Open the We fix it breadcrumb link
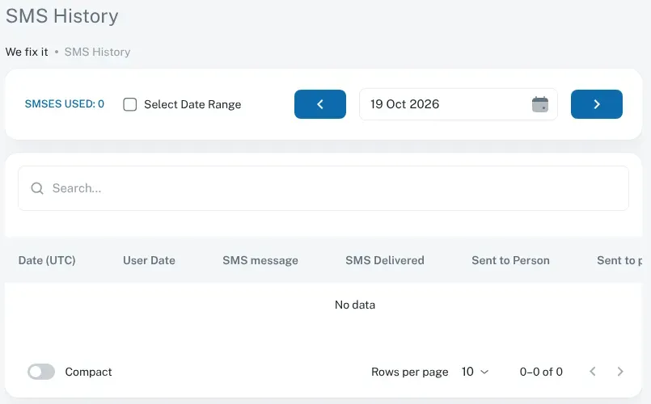The height and width of the screenshot is (404, 651). 27,52
